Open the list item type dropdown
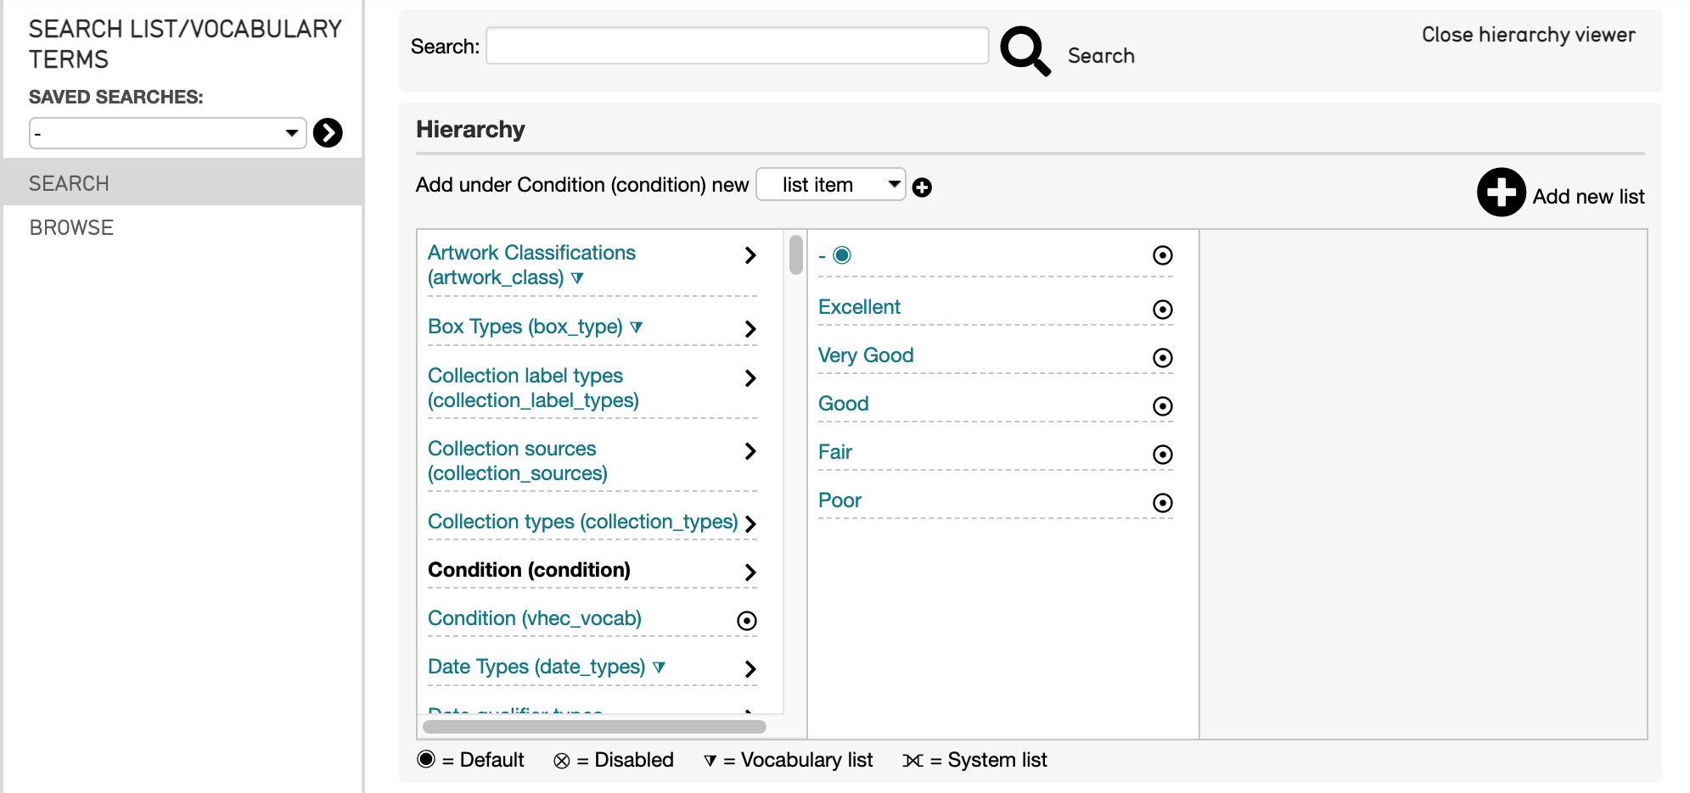This screenshot has height=793, width=1690. click(x=830, y=185)
